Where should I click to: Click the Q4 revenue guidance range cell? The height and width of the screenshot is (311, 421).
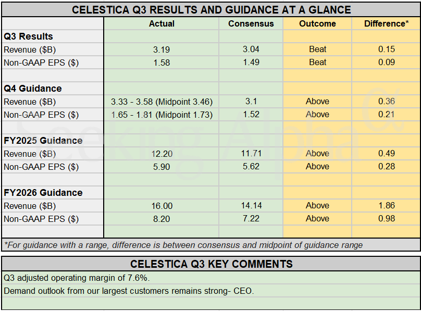pos(162,102)
